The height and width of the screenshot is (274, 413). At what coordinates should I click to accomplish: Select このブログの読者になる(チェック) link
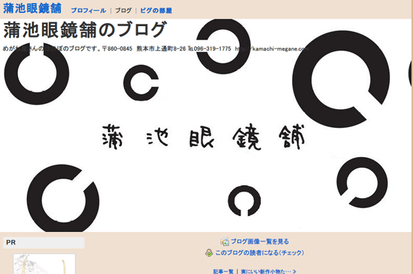(259, 253)
